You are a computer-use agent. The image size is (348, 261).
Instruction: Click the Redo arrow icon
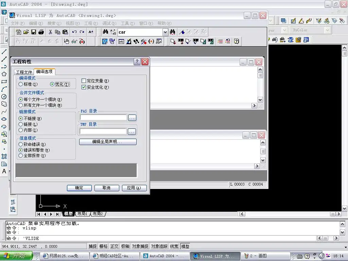pos(82,32)
